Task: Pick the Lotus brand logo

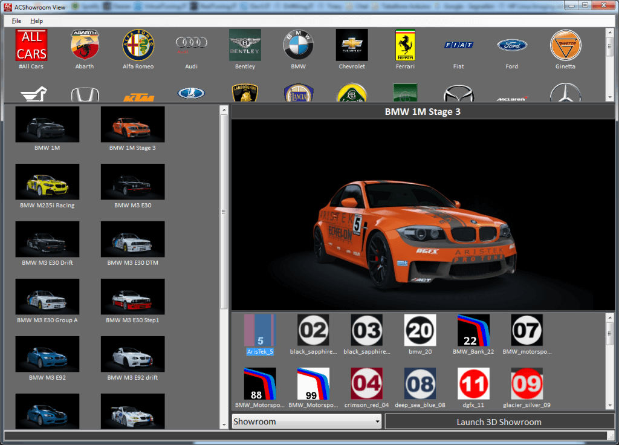Action: (x=352, y=93)
